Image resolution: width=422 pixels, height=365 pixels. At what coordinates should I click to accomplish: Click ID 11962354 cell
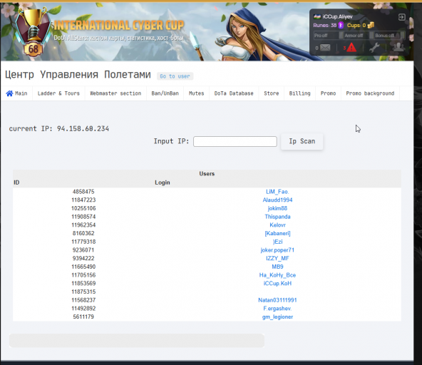coord(83,225)
